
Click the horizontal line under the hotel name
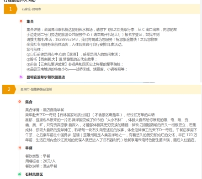pos(91,82)
